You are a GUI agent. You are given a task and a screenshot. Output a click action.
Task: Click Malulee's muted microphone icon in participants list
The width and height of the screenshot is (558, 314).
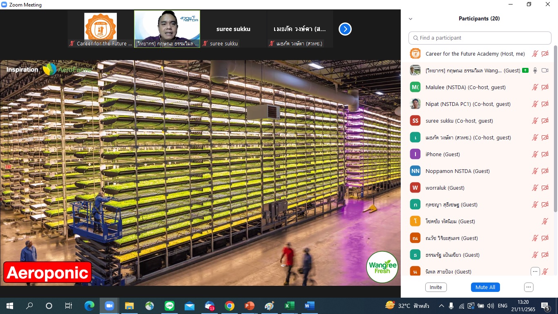click(x=535, y=87)
